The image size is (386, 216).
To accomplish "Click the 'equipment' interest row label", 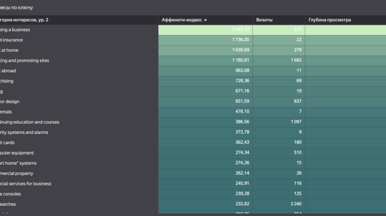I will [17, 153].
